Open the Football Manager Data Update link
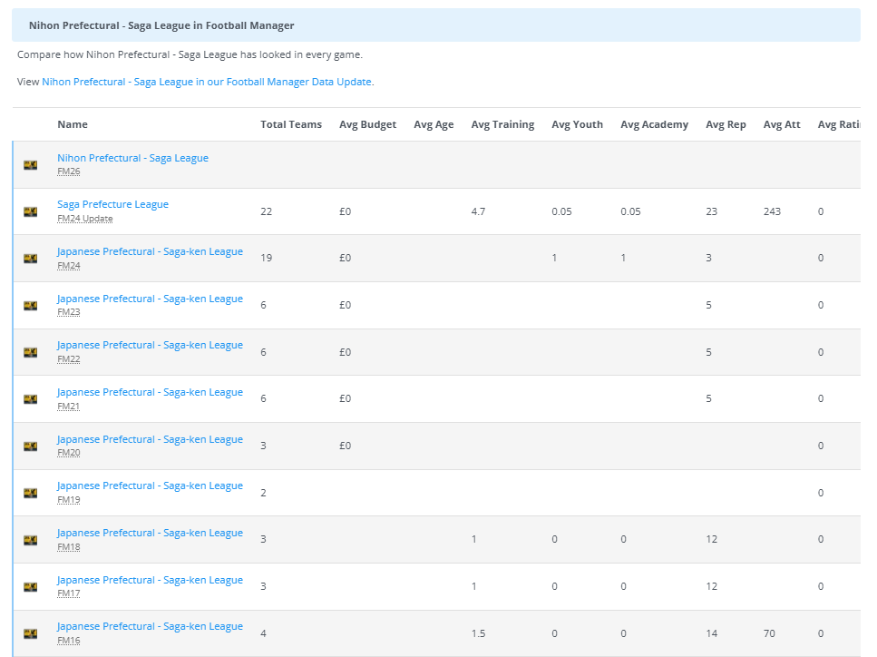The image size is (877, 657). point(207,82)
